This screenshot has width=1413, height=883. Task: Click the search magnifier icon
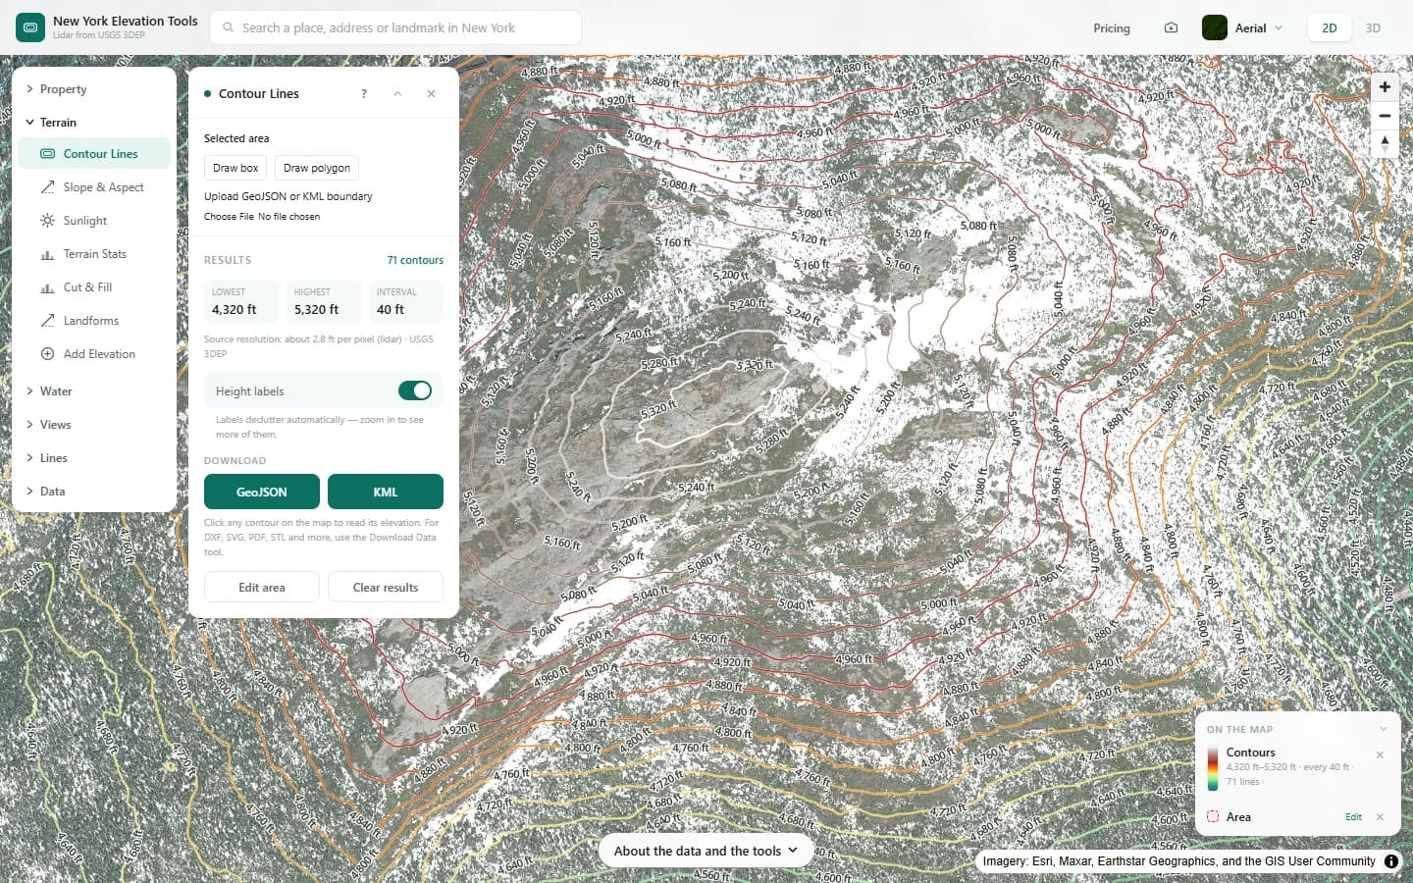[228, 27]
